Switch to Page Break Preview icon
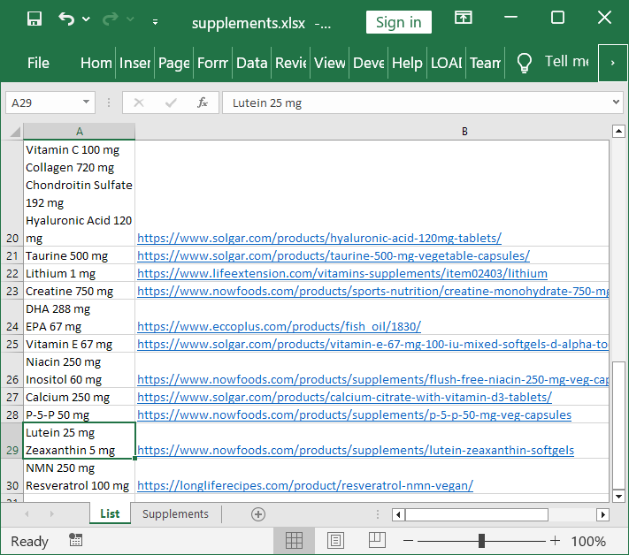629x555 pixels. pyautogui.click(x=377, y=541)
